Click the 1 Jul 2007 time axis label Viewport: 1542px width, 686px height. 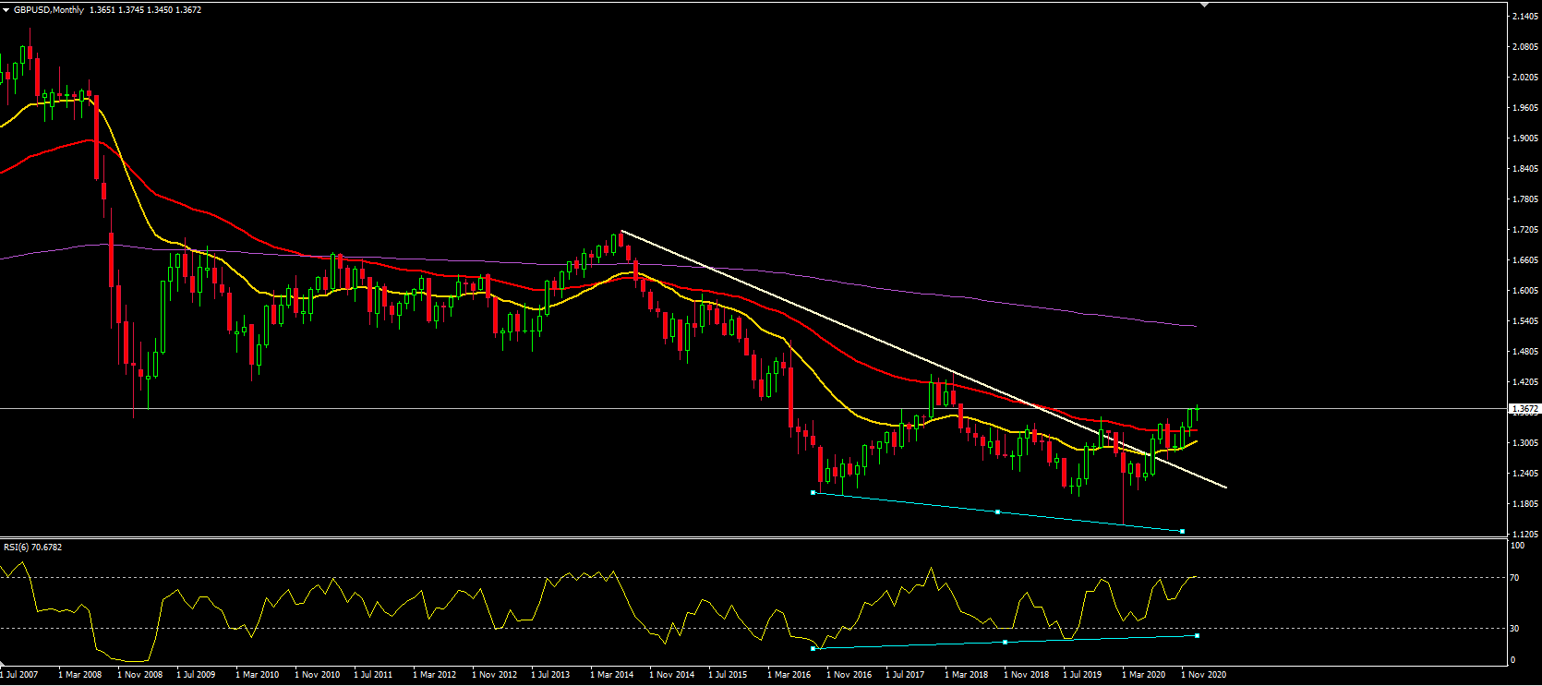click(x=18, y=675)
